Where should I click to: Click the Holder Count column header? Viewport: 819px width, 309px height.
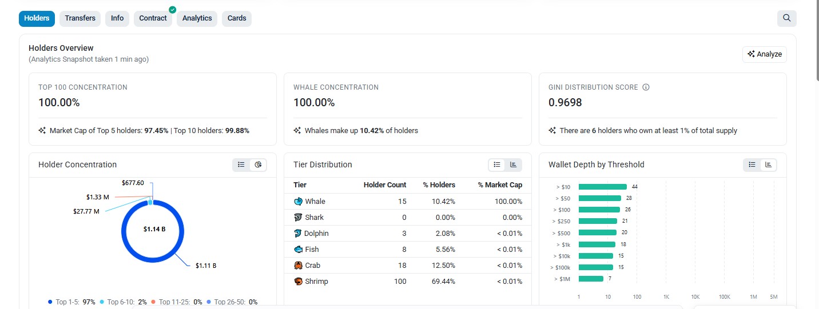(385, 184)
